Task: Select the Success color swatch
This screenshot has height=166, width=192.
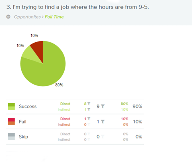Action: coord(11,106)
